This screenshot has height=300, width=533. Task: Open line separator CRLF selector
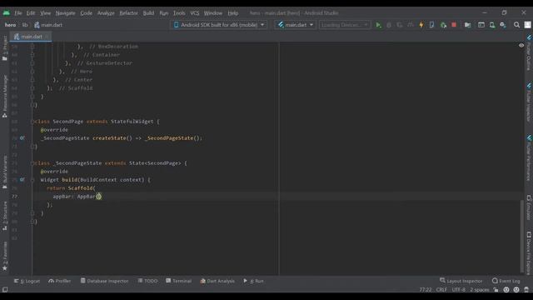click(441, 290)
